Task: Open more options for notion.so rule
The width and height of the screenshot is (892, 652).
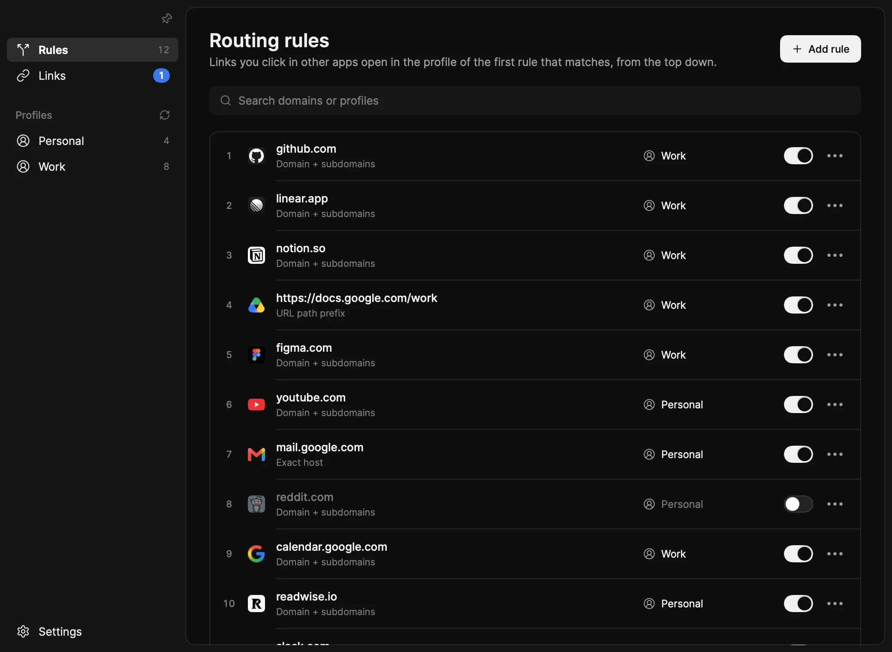Action: [835, 255]
